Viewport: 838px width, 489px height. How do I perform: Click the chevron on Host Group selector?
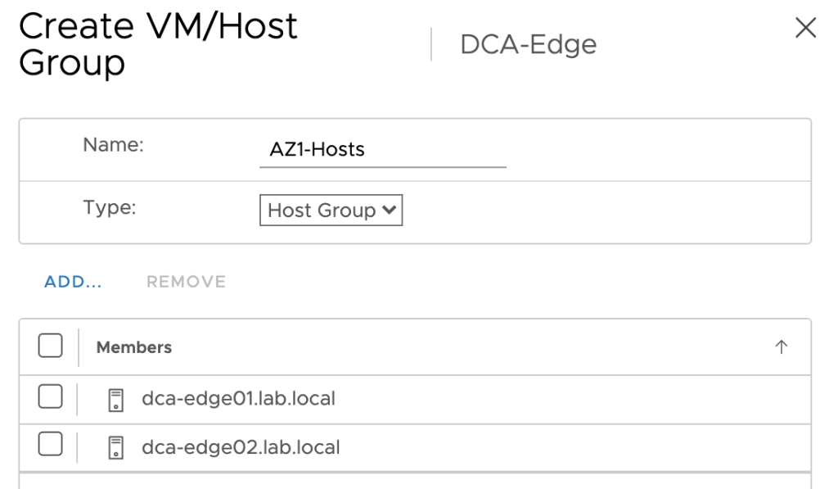(390, 210)
